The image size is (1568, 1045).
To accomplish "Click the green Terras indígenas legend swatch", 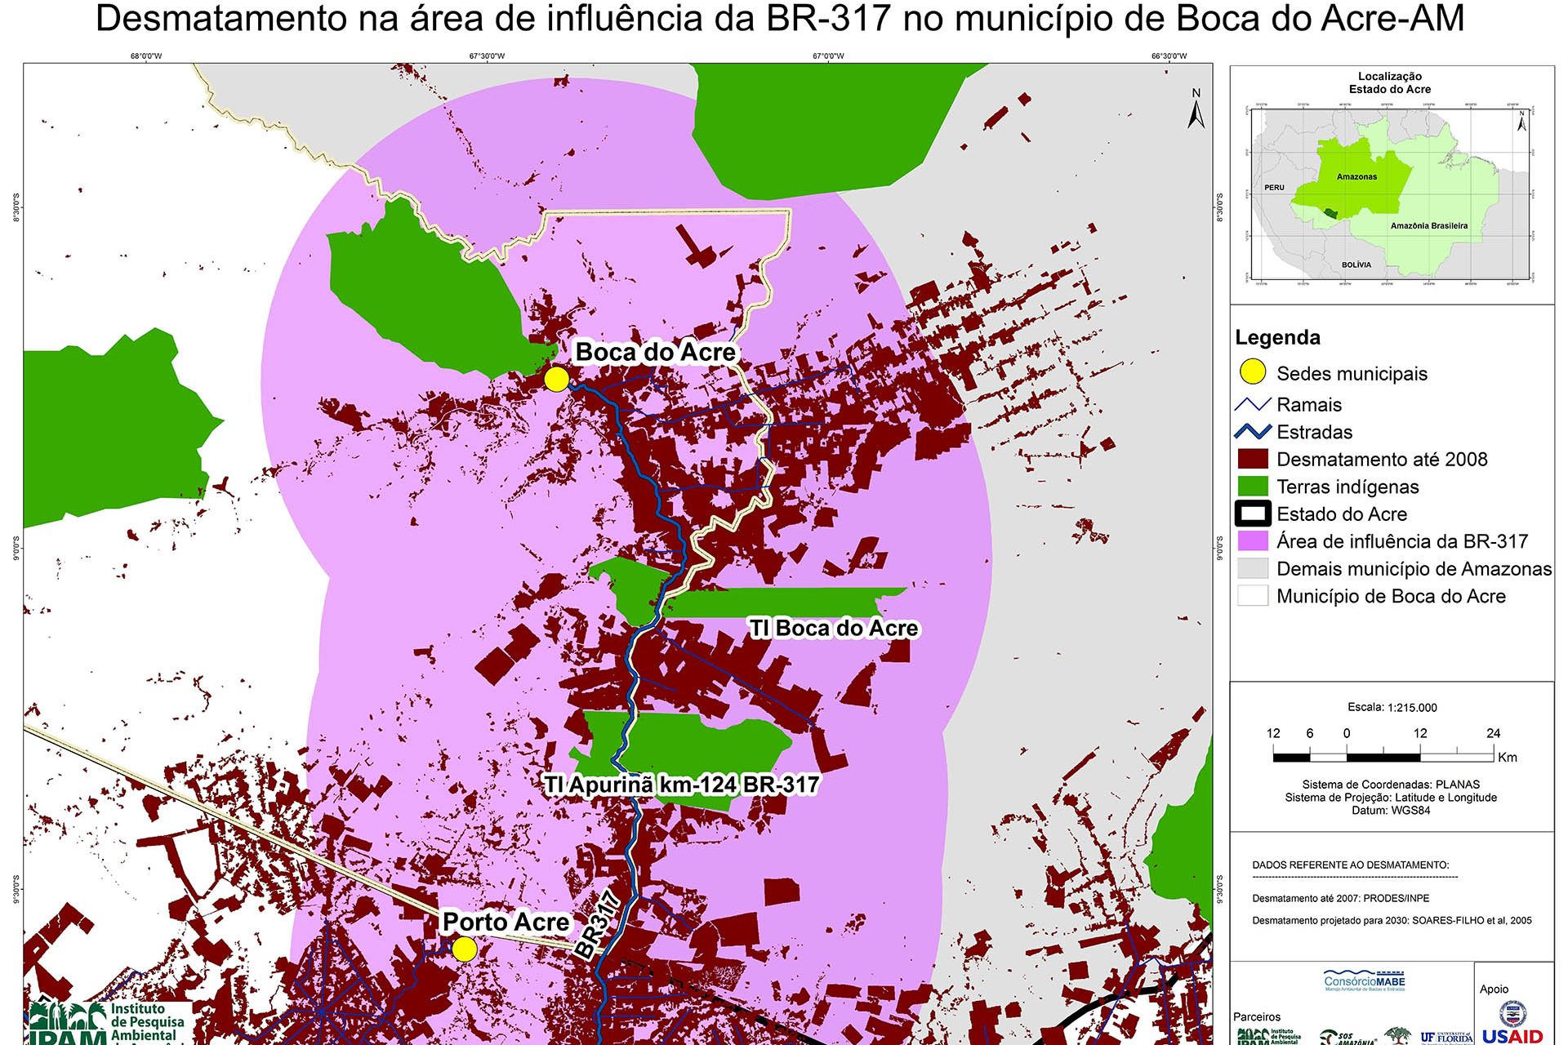I will [x=1253, y=487].
